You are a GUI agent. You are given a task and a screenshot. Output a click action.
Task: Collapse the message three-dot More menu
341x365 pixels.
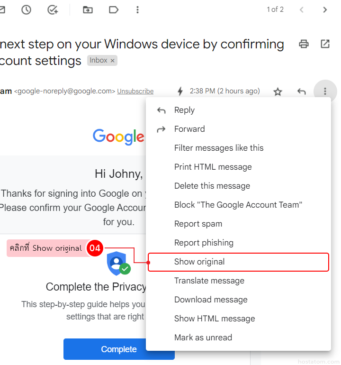[x=325, y=91]
